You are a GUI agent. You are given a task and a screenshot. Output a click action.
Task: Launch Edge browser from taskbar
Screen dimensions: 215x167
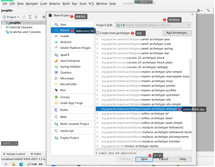tap(21, 164)
